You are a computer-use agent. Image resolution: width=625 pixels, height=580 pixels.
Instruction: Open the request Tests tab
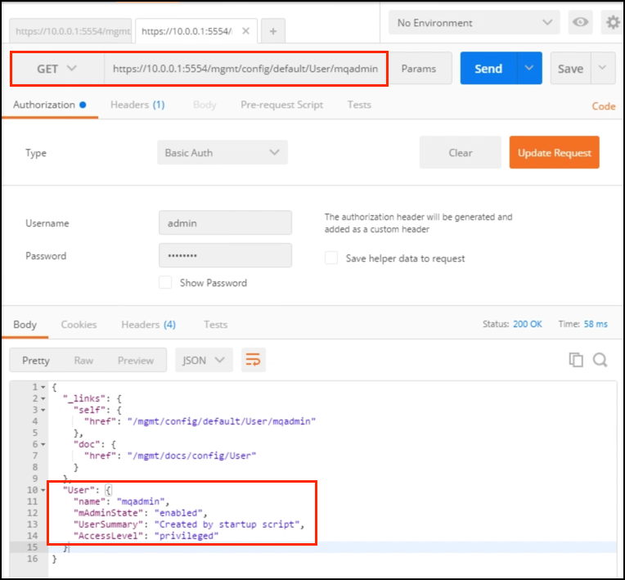pyautogui.click(x=359, y=105)
